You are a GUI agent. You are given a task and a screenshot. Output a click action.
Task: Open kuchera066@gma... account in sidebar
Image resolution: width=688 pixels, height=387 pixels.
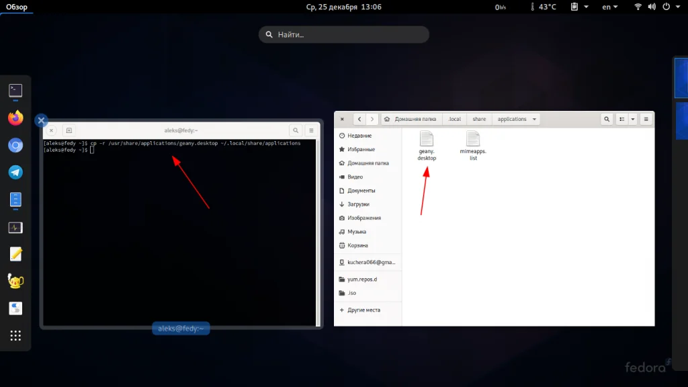click(x=368, y=262)
